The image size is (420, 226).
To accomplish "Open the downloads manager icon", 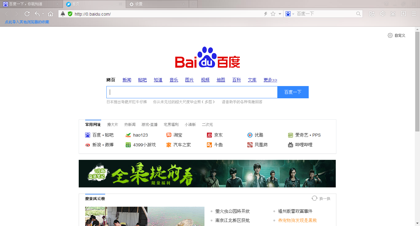I will (x=403, y=14).
